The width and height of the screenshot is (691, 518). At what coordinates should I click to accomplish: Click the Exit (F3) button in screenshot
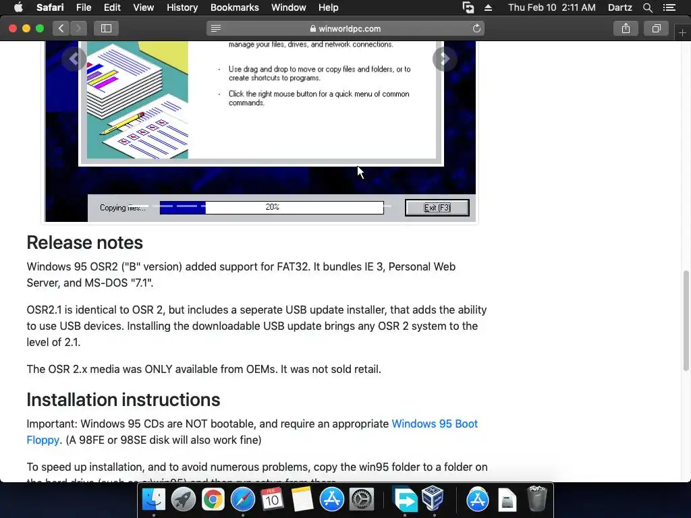437,208
